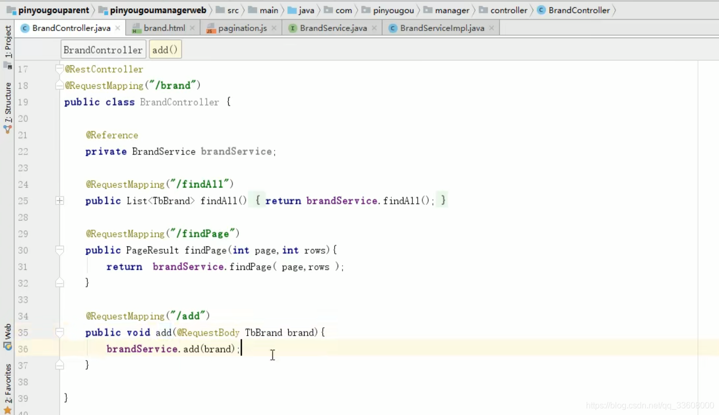Screen dimensions: 719x415
Task: Open the Web tool window
Action: click(x=7, y=337)
